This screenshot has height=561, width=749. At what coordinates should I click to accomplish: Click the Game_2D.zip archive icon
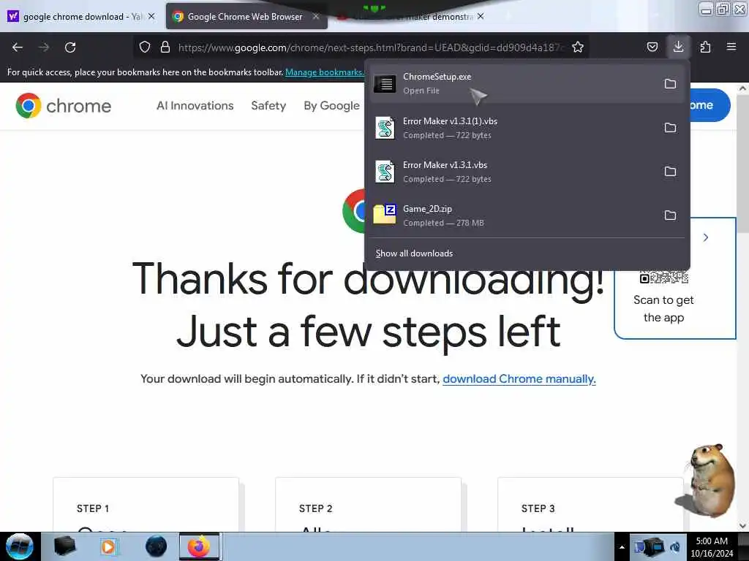pyautogui.click(x=385, y=214)
